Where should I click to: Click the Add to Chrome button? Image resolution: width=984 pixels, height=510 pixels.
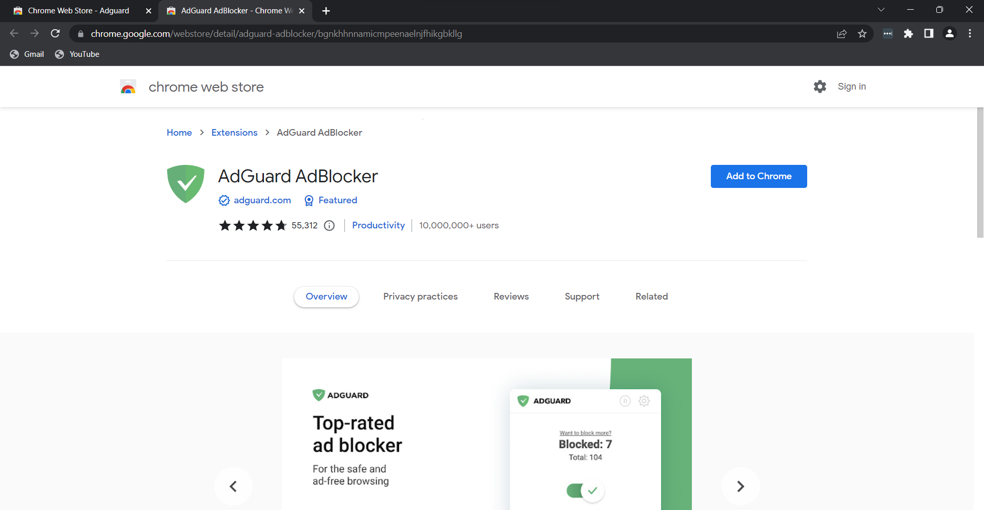point(758,176)
